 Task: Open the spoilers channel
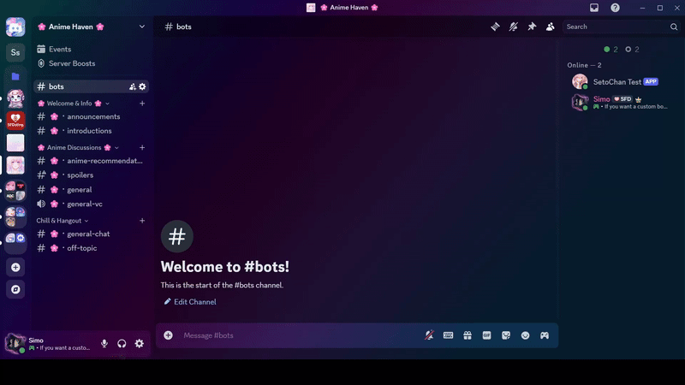click(x=91, y=175)
